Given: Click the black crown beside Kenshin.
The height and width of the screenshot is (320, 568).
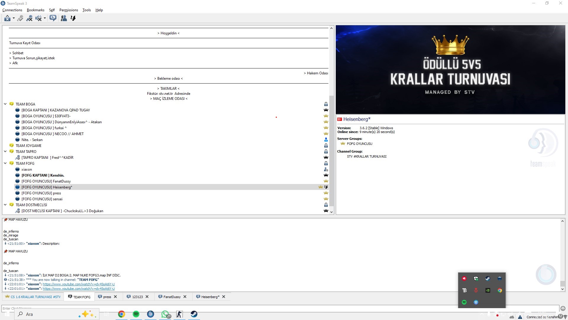Looking at the screenshot, I should tap(326, 175).
